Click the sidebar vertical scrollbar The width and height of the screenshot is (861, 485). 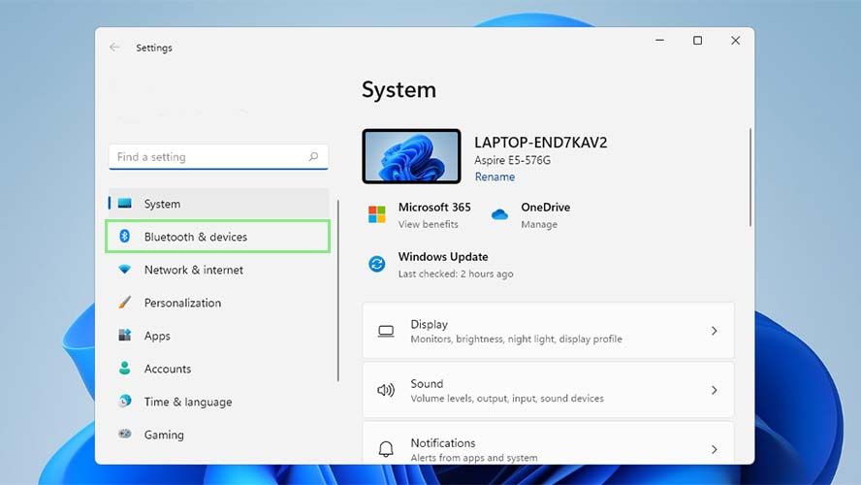click(338, 291)
